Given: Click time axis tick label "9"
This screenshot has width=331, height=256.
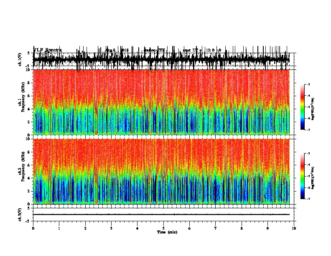Looking at the screenshot, I should (x=267, y=228).
